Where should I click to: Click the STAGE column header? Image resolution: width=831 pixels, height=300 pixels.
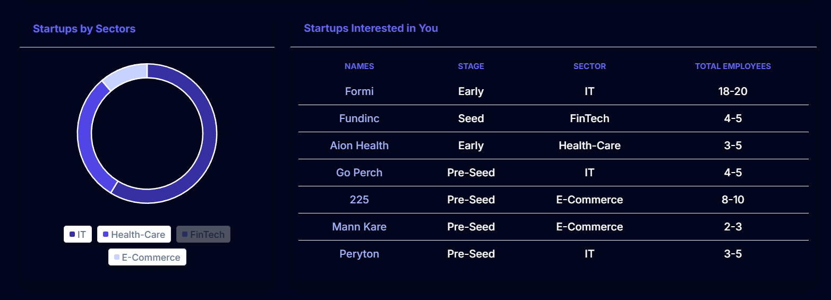tap(471, 66)
